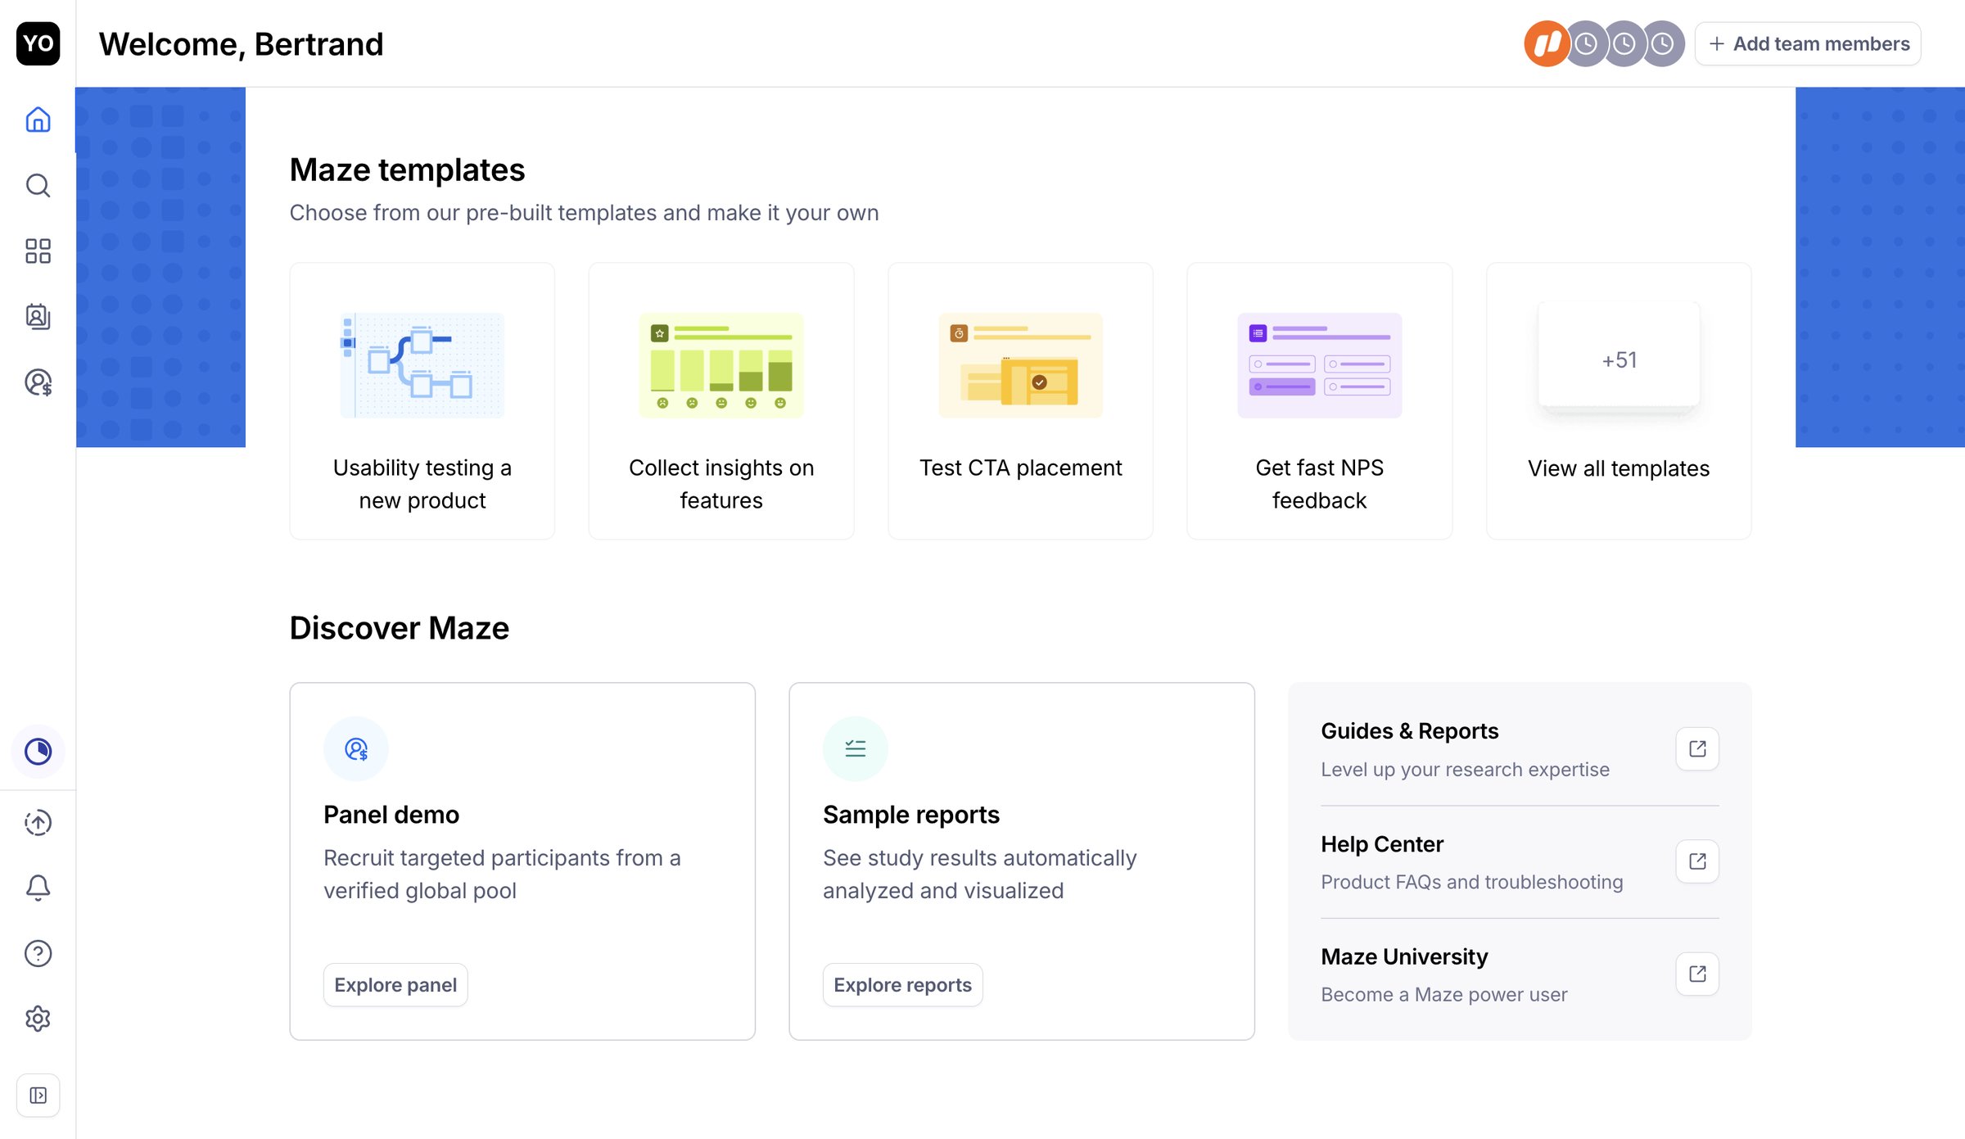Viewport: 1965px width, 1139px height.
Task: Click the Panel demo heading
Action: [391, 815]
